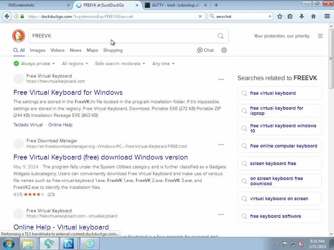This screenshot has height=250, width=334.
Task: Stop loading with the address bar X
Action: coord(200,16)
